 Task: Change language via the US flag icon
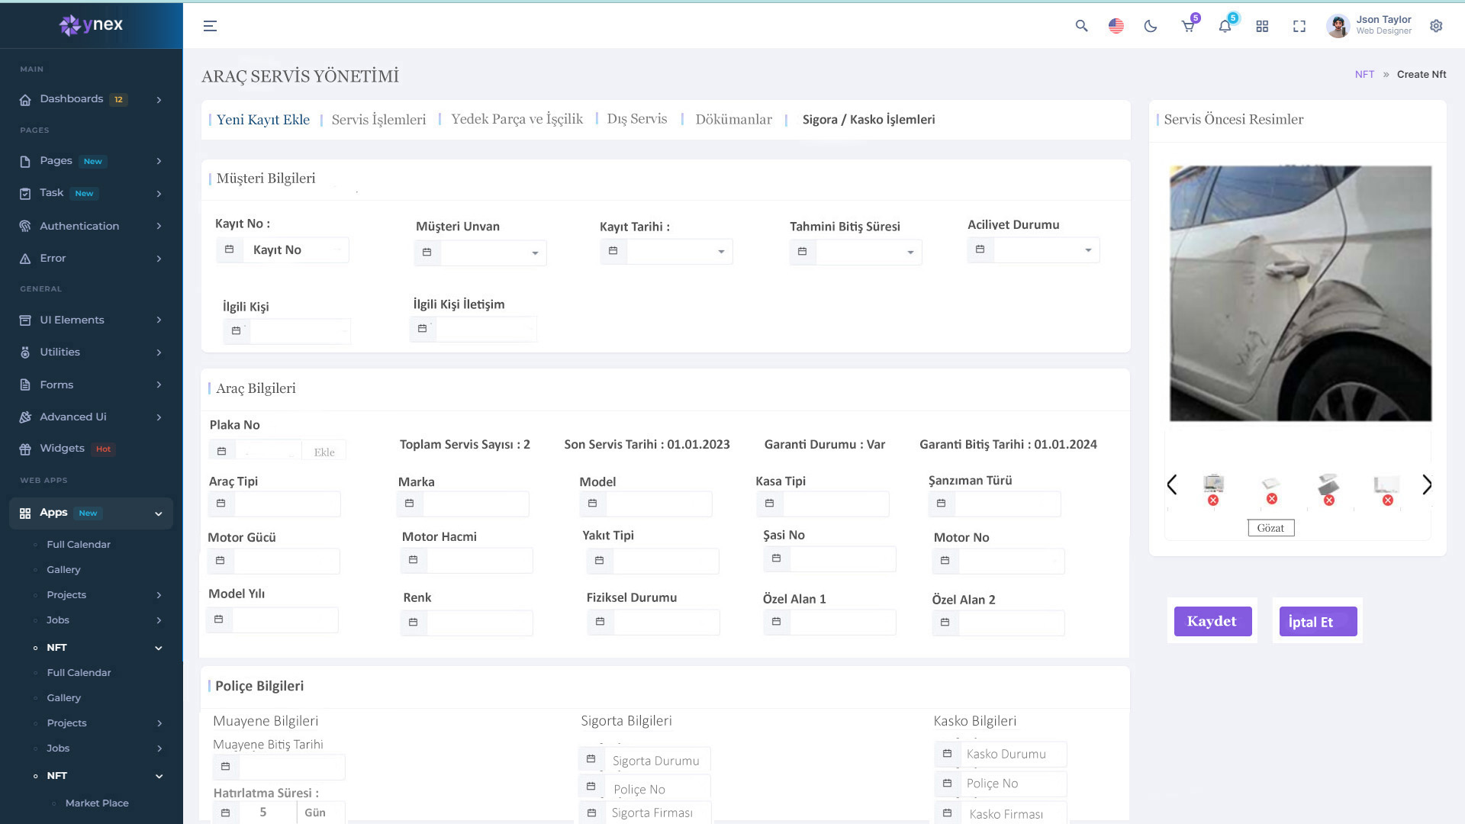tap(1116, 26)
